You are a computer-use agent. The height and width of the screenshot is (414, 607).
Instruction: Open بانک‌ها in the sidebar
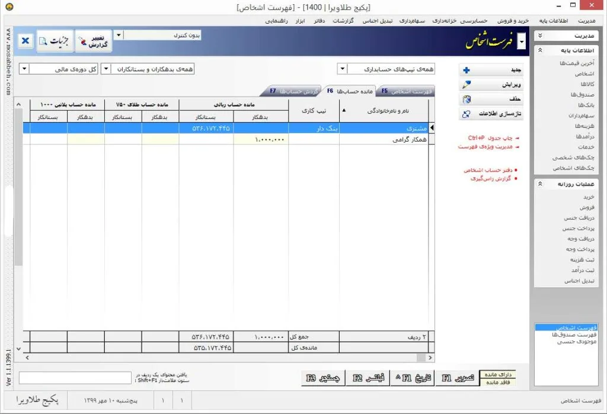(x=586, y=105)
